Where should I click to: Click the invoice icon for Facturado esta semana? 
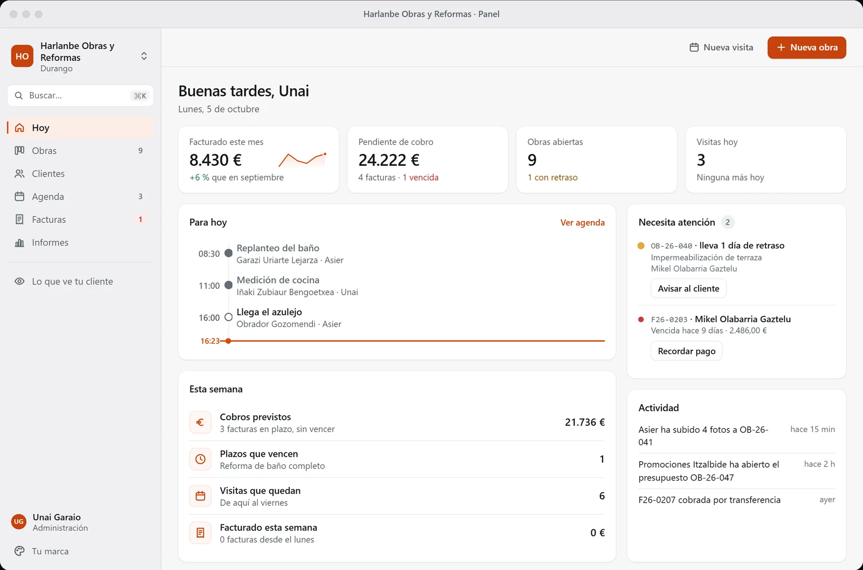click(200, 533)
